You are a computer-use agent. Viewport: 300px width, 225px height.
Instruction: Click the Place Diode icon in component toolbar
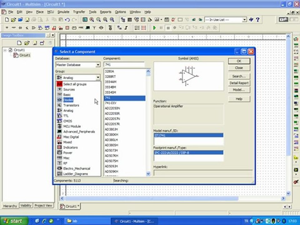pos(20,28)
